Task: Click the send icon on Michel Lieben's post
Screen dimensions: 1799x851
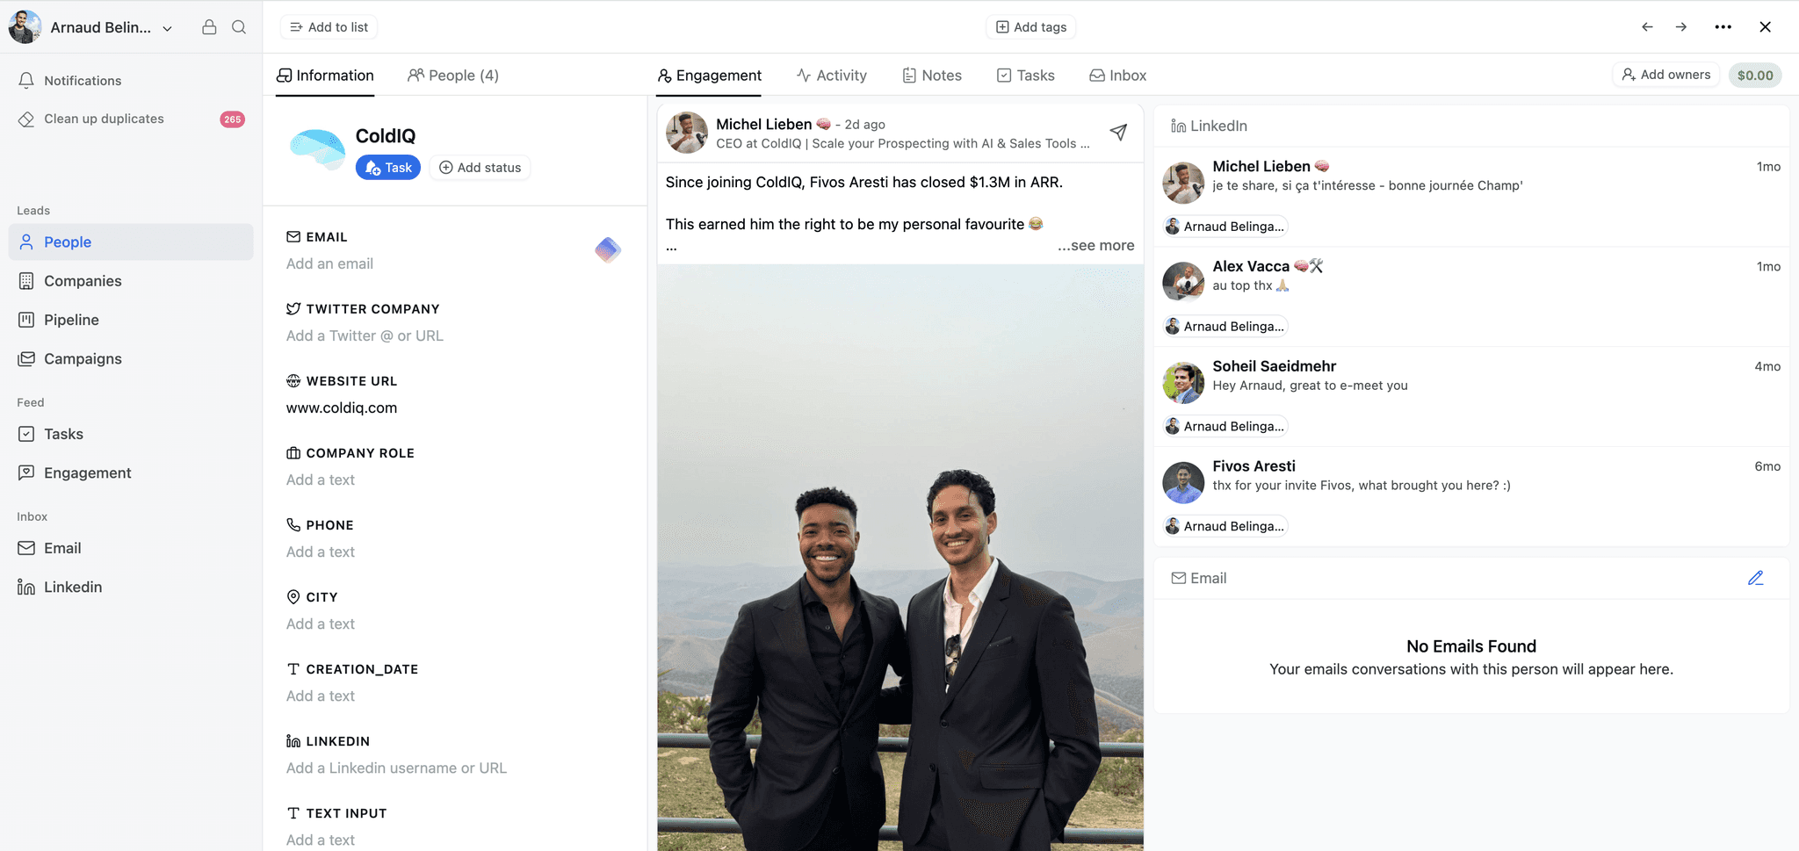Action: pos(1118,132)
